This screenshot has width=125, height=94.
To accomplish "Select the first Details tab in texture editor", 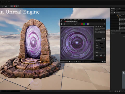I will point(97,26).
